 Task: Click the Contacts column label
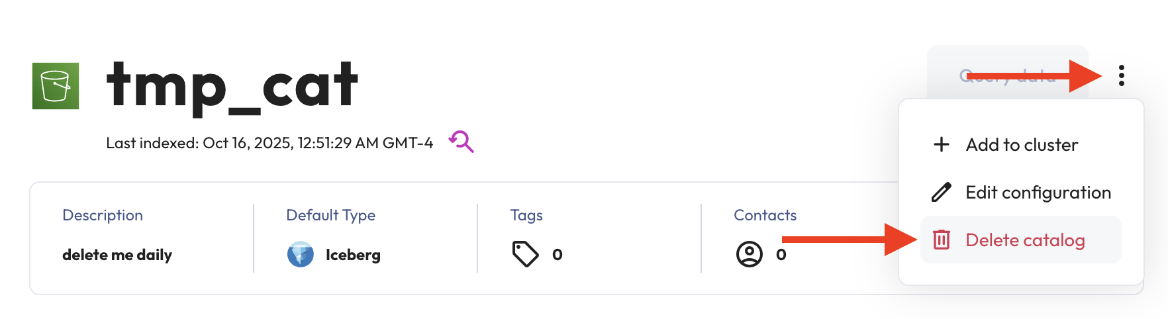765,215
